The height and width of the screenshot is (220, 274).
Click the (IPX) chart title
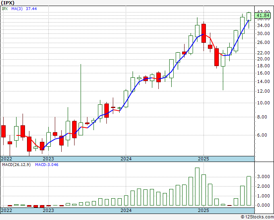(x=8, y=3)
